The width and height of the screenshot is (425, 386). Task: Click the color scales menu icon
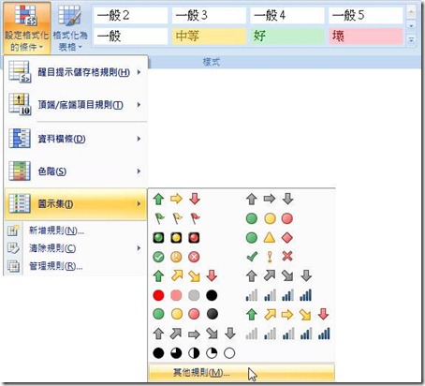tap(20, 171)
